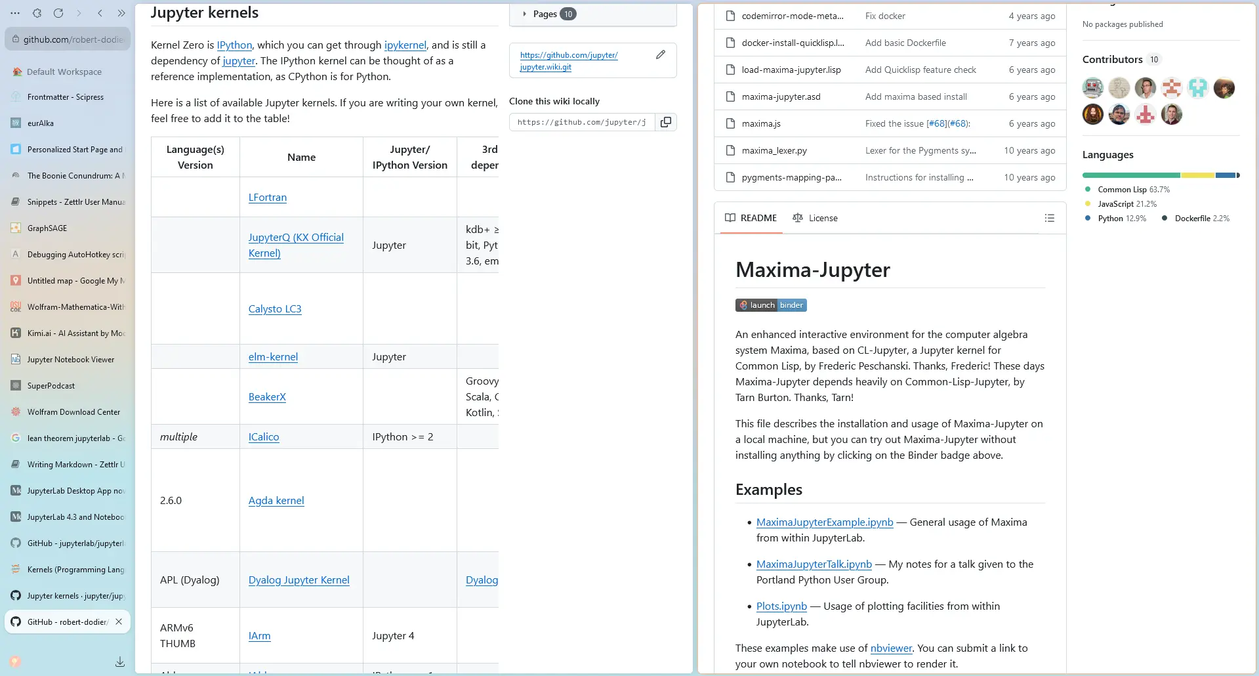The height and width of the screenshot is (676, 1259).
Task: Open the nbviewer link
Action: 891,648
